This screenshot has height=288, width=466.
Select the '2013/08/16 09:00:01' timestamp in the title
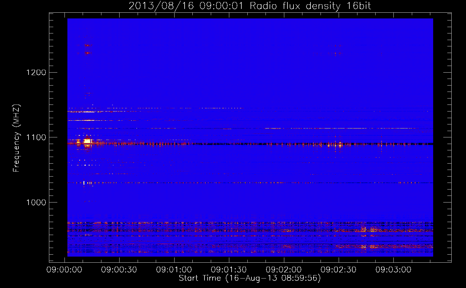tap(186, 6)
